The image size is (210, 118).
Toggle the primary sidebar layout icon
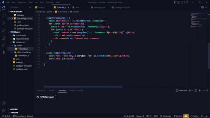tap(175, 2)
